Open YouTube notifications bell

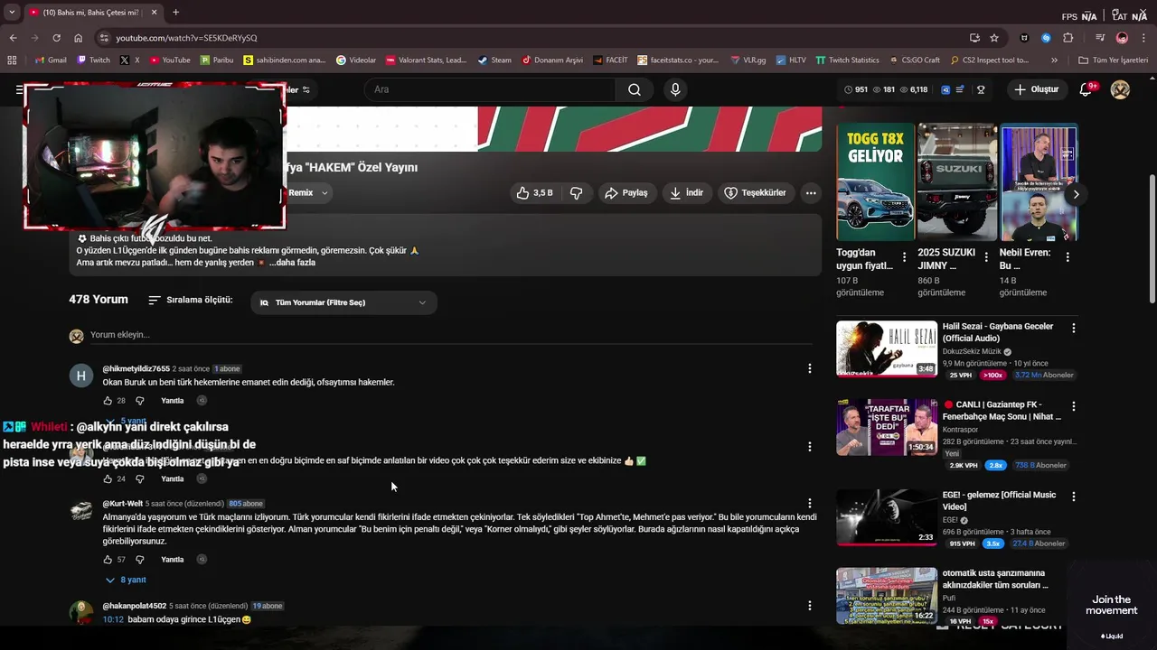tap(1086, 89)
